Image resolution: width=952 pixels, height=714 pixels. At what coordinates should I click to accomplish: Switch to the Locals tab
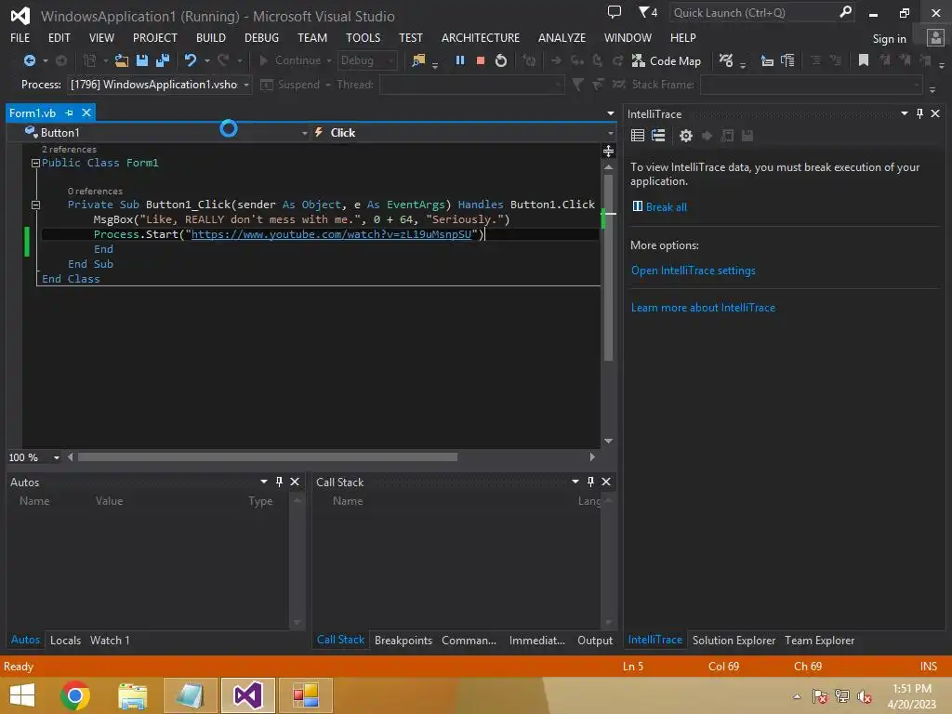click(x=66, y=641)
